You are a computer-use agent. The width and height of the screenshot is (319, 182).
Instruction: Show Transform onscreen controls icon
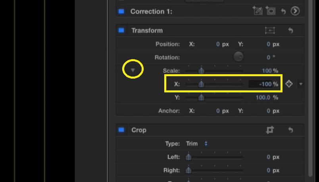pyautogui.click(x=270, y=30)
